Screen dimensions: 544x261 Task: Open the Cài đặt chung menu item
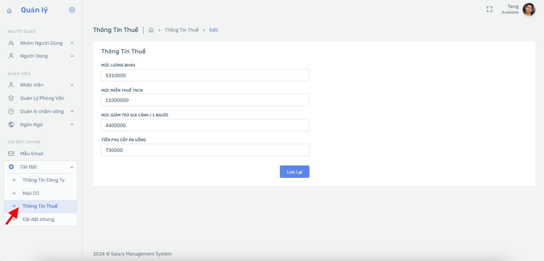[x=38, y=219]
